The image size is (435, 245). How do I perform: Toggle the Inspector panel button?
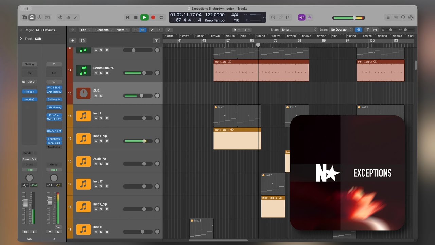(32, 17)
